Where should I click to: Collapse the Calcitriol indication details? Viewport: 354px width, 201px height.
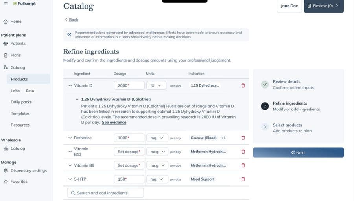(77, 100)
